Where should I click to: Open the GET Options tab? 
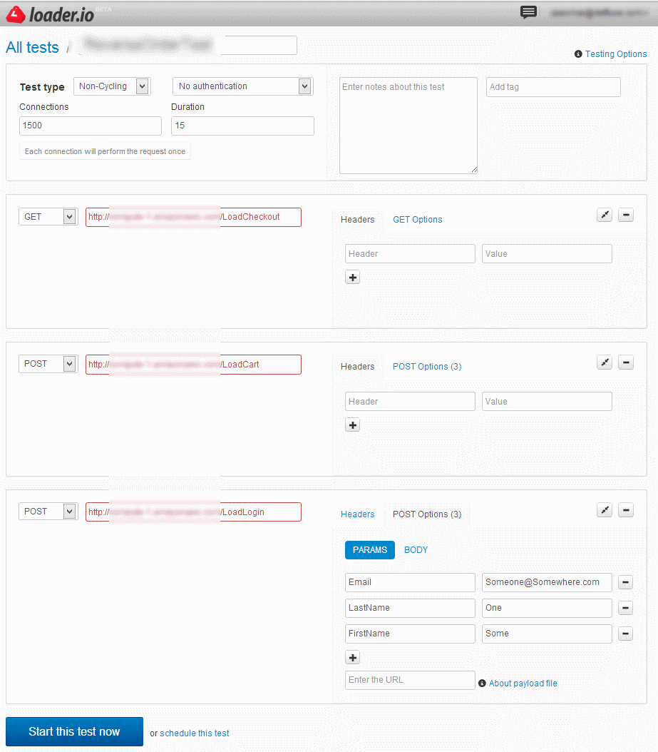417,220
